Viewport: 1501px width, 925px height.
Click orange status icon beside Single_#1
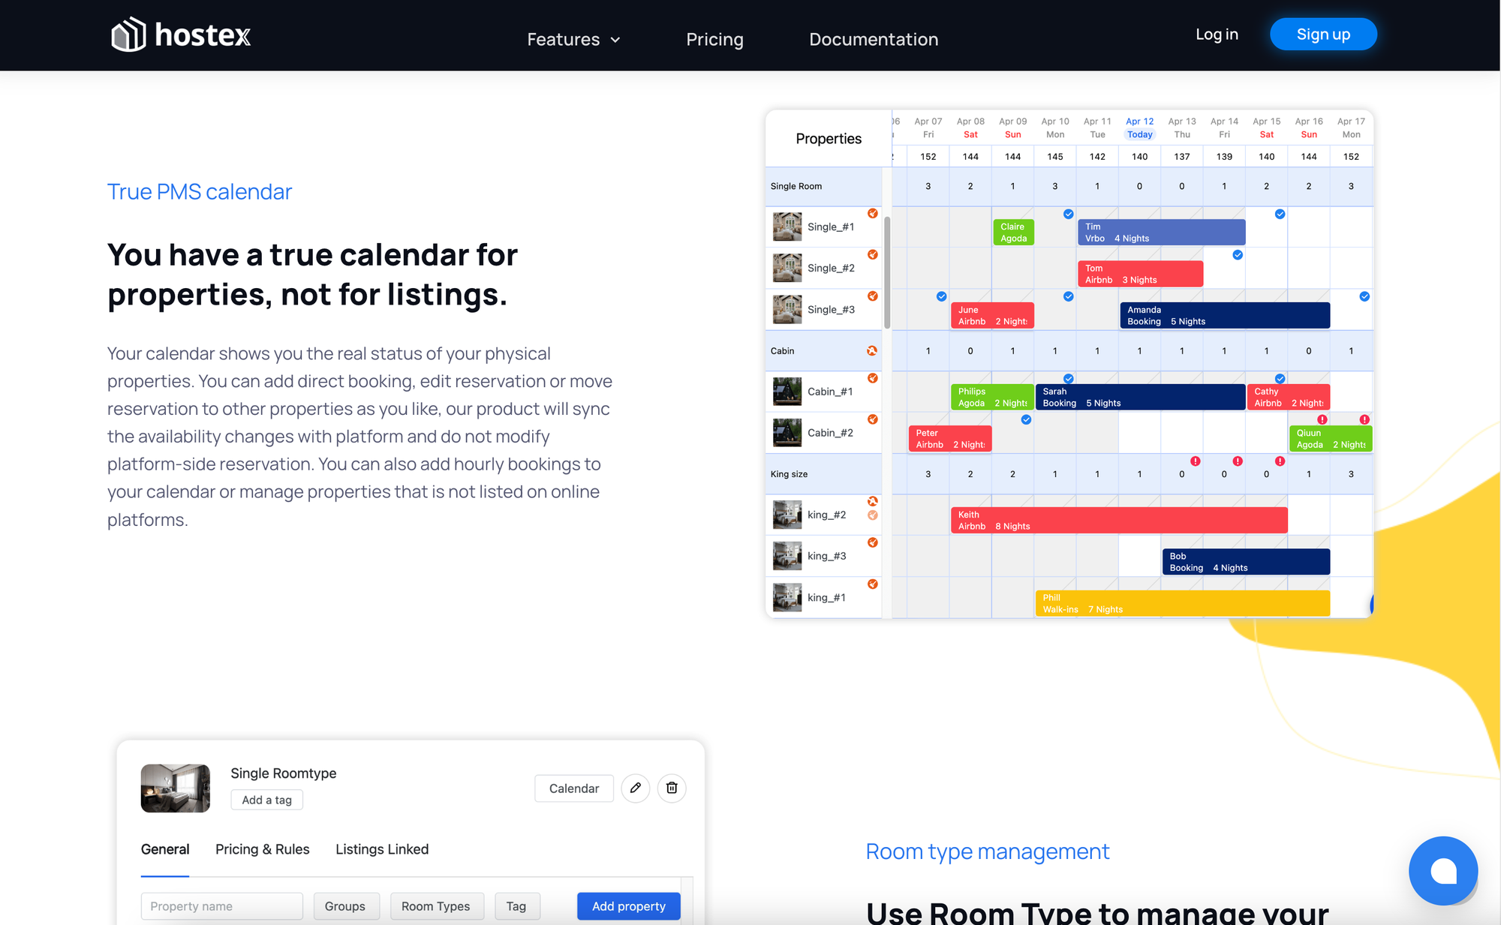pos(872,214)
